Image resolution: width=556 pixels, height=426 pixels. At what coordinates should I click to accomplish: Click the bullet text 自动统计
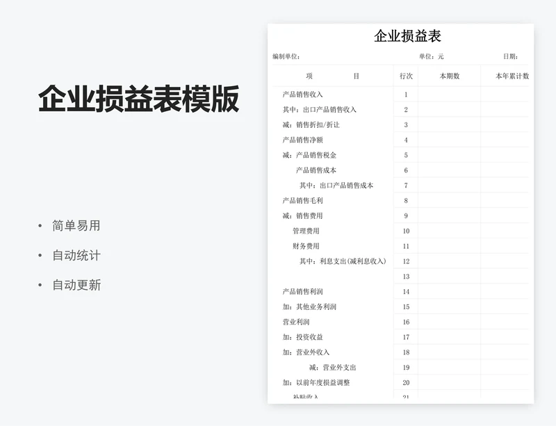76,255
